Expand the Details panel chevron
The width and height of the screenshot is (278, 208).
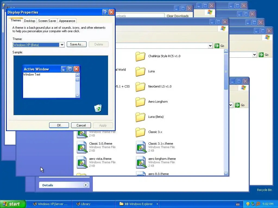point(86,185)
